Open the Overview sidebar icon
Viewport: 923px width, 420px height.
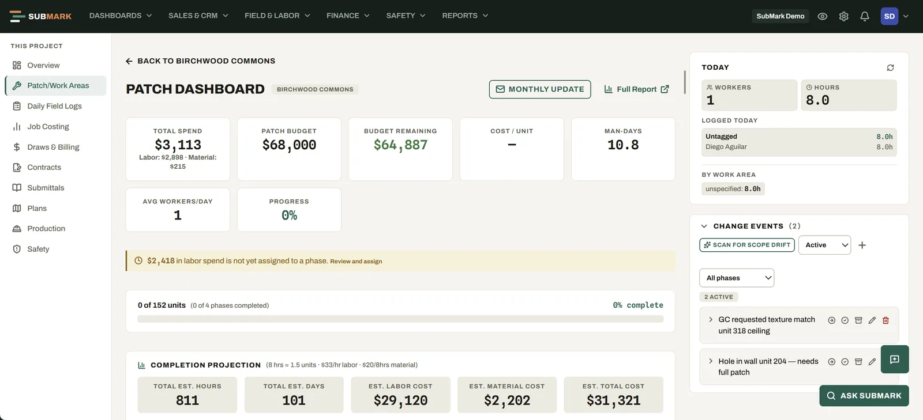[x=17, y=65]
